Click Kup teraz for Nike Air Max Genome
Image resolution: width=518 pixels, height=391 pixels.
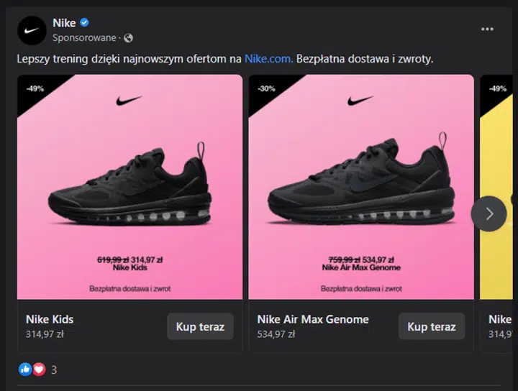point(432,326)
